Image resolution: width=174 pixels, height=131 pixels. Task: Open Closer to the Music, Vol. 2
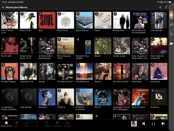coord(28,46)
